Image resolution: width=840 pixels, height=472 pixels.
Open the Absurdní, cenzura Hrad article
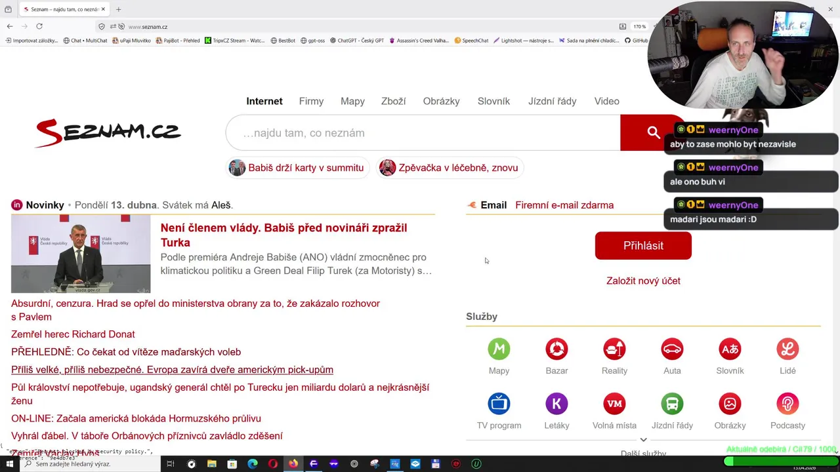196,310
